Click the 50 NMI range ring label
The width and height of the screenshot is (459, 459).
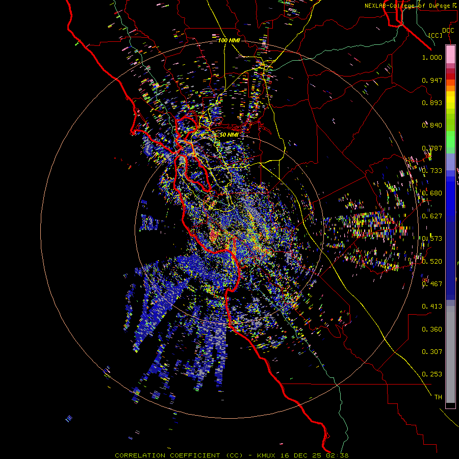(x=229, y=135)
